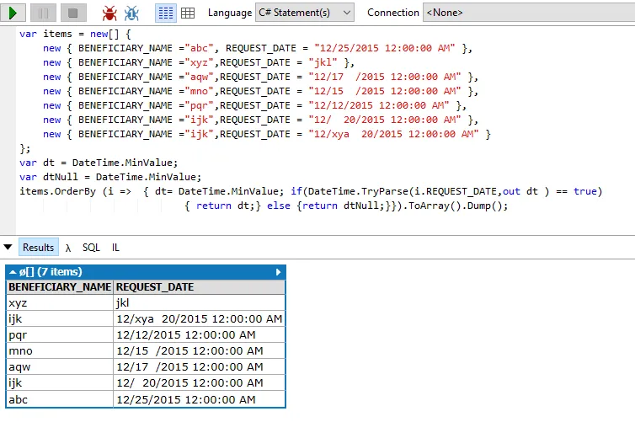Viewport: 635px width, 422px height.
Task: Click the Stop execution button
Action: point(73,13)
